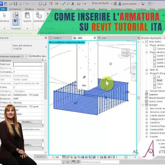The height and width of the screenshot is (165, 165).
Task: Open the Modelli principali dropdown
Action: click(x=100, y=162)
